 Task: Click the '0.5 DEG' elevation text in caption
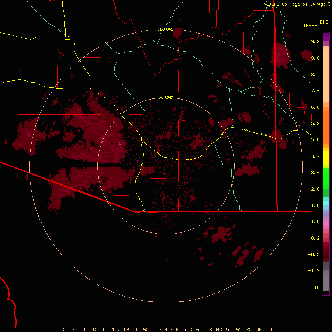click(188, 329)
